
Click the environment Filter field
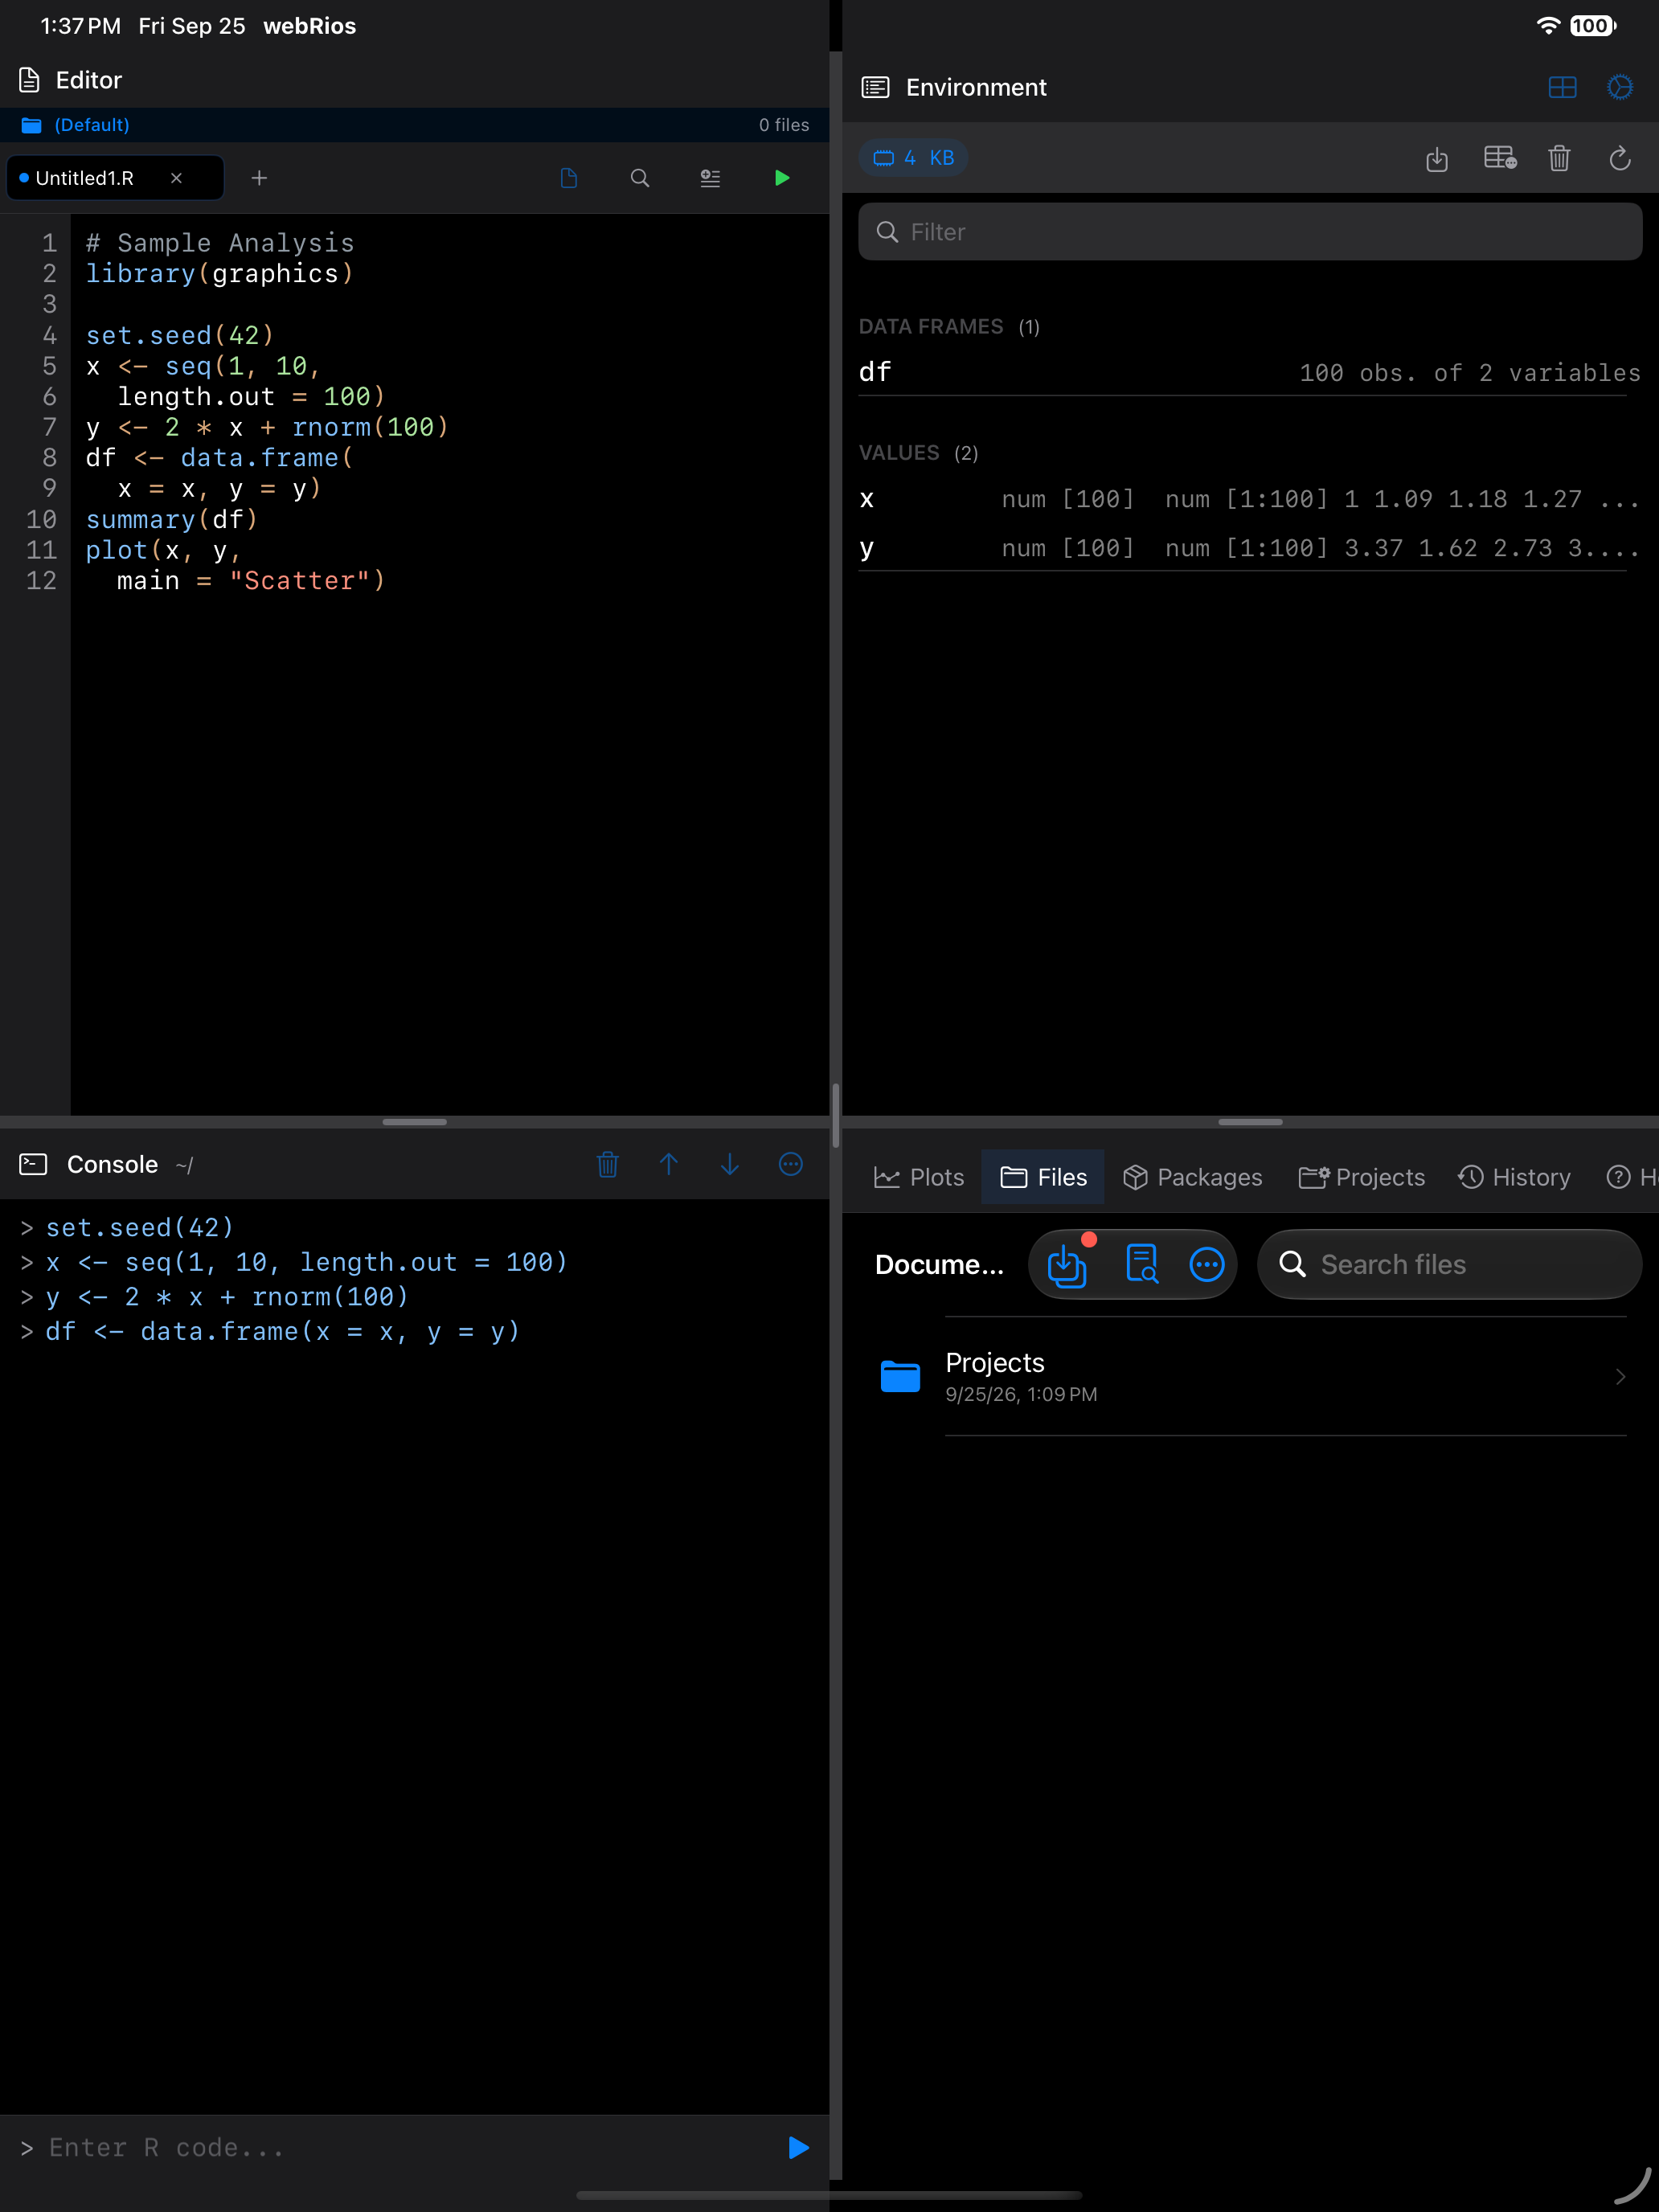coord(1250,232)
